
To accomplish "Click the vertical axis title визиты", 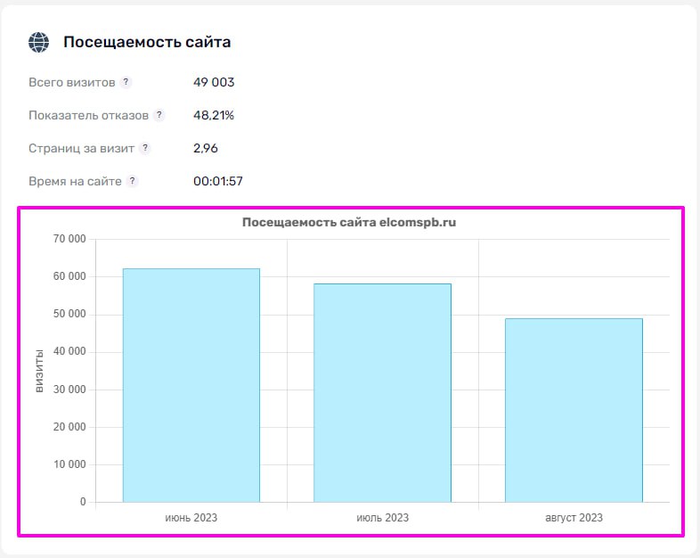I will (39, 371).
